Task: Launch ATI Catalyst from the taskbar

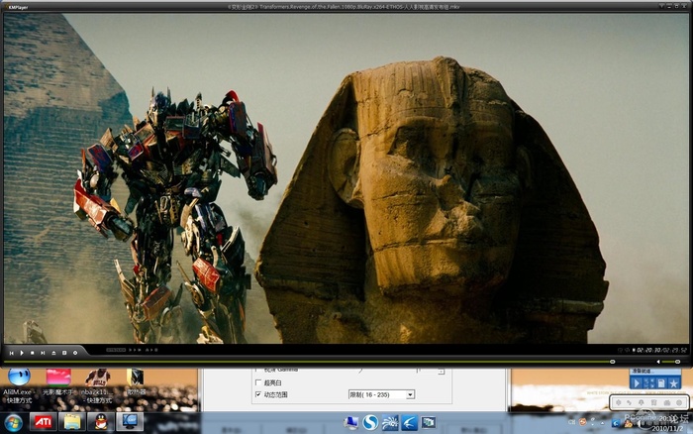Action: coord(44,422)
